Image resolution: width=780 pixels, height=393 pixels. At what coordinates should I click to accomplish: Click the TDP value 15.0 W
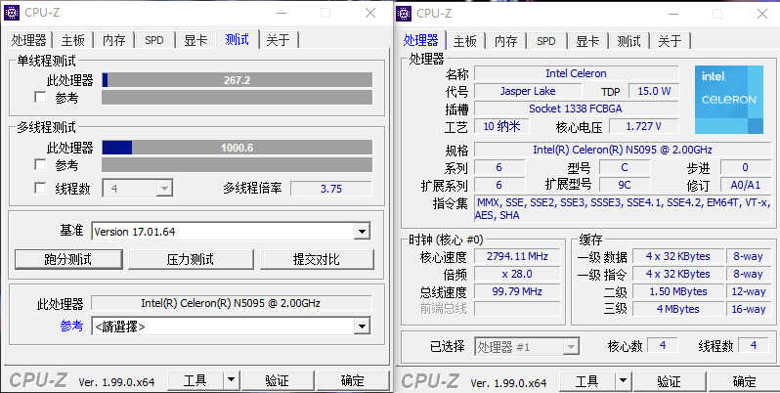click(x=654, y=91)
